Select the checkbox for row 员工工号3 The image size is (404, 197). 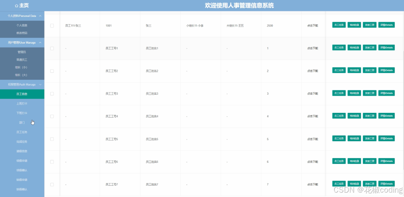52,94
